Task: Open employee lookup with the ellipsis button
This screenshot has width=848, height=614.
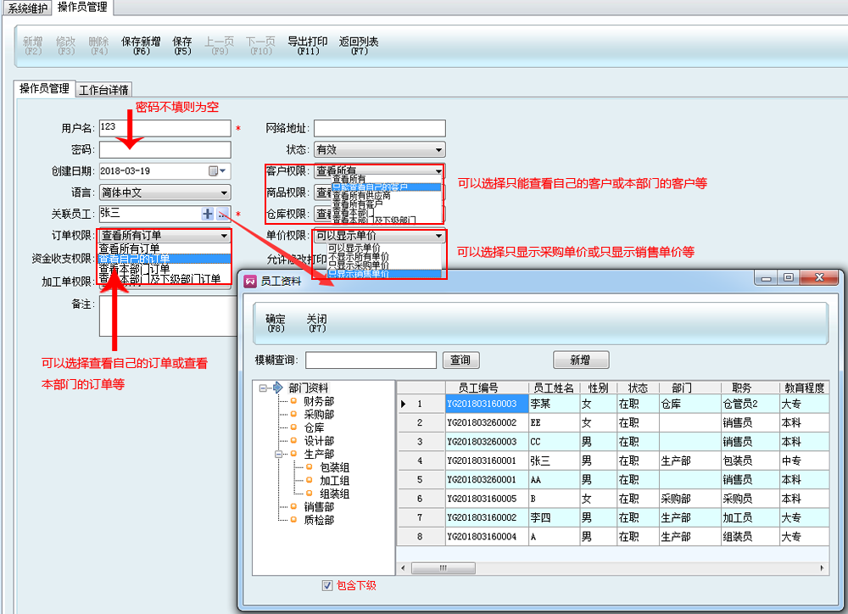Action: pos(223,215)
